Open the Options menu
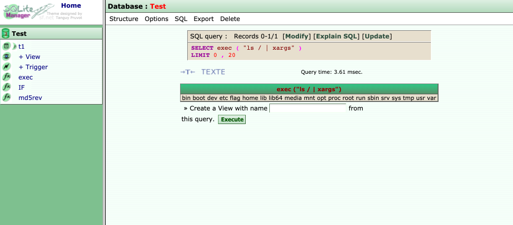513x225 pixels. [156, 19]
